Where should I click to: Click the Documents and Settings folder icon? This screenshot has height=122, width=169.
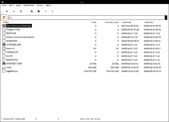click(x=4, y=26)
